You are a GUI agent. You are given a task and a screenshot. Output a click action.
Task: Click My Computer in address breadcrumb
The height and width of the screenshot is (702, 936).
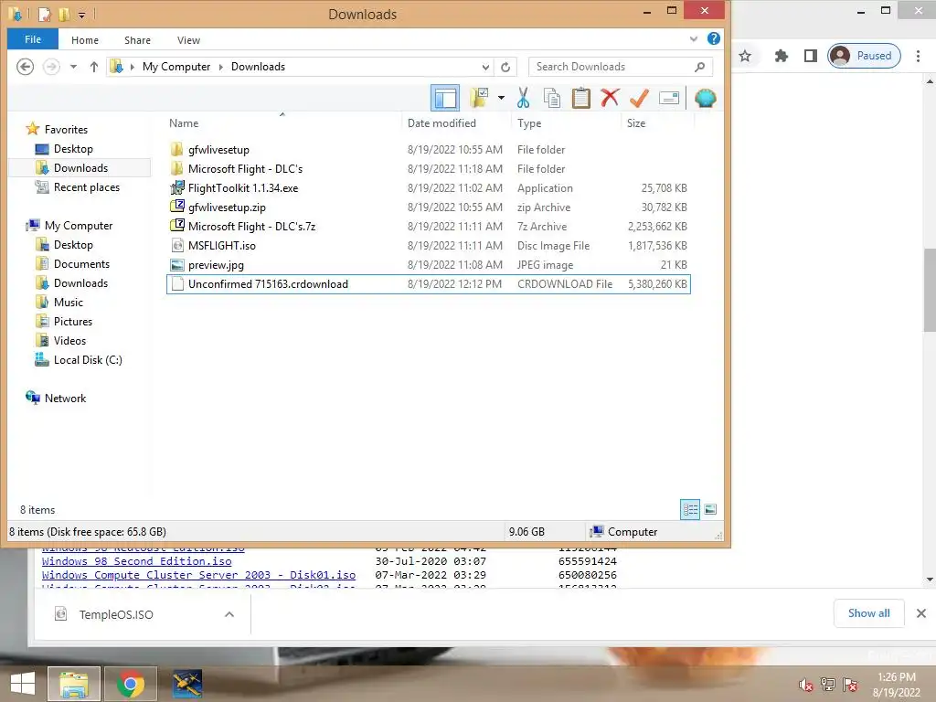tap(176, 67)
